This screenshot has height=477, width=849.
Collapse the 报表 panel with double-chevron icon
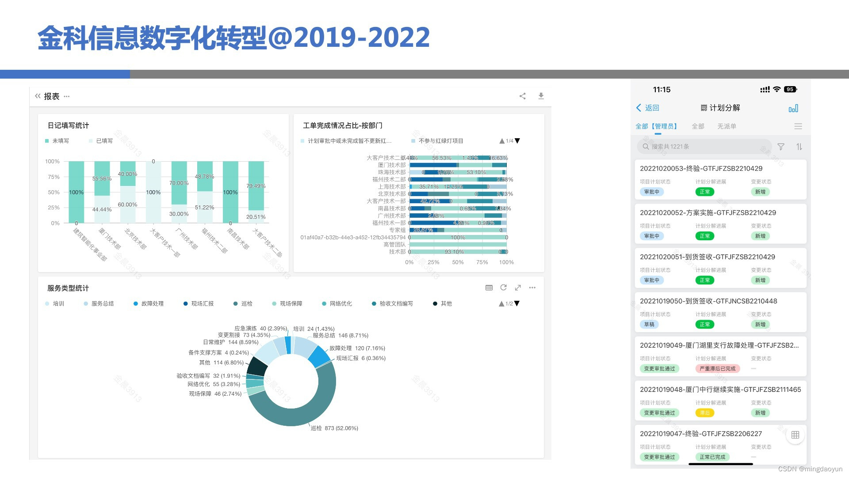click(38, 96)
